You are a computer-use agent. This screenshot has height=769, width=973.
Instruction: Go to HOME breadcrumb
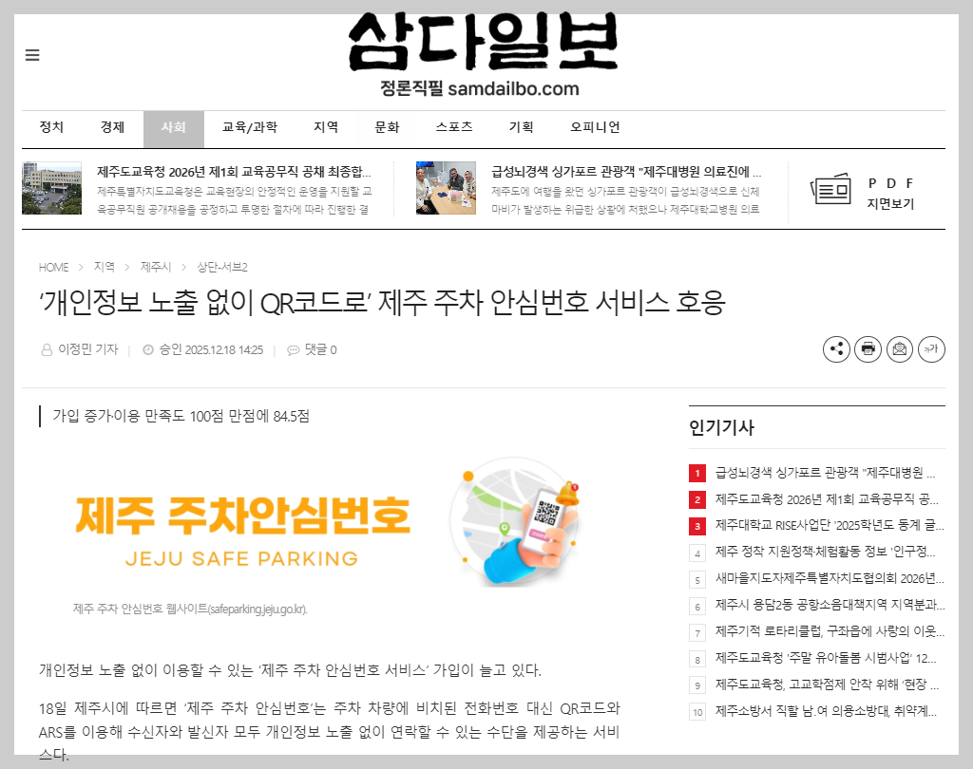(53, 268)
